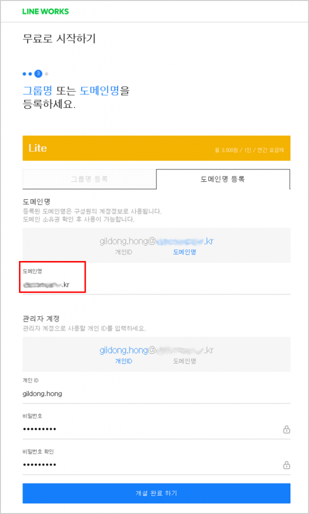Screen dimensions: 309x514
Task: Click the blue 도메인명 heading link
Action: pyautogui.click(x=99, y=90)
